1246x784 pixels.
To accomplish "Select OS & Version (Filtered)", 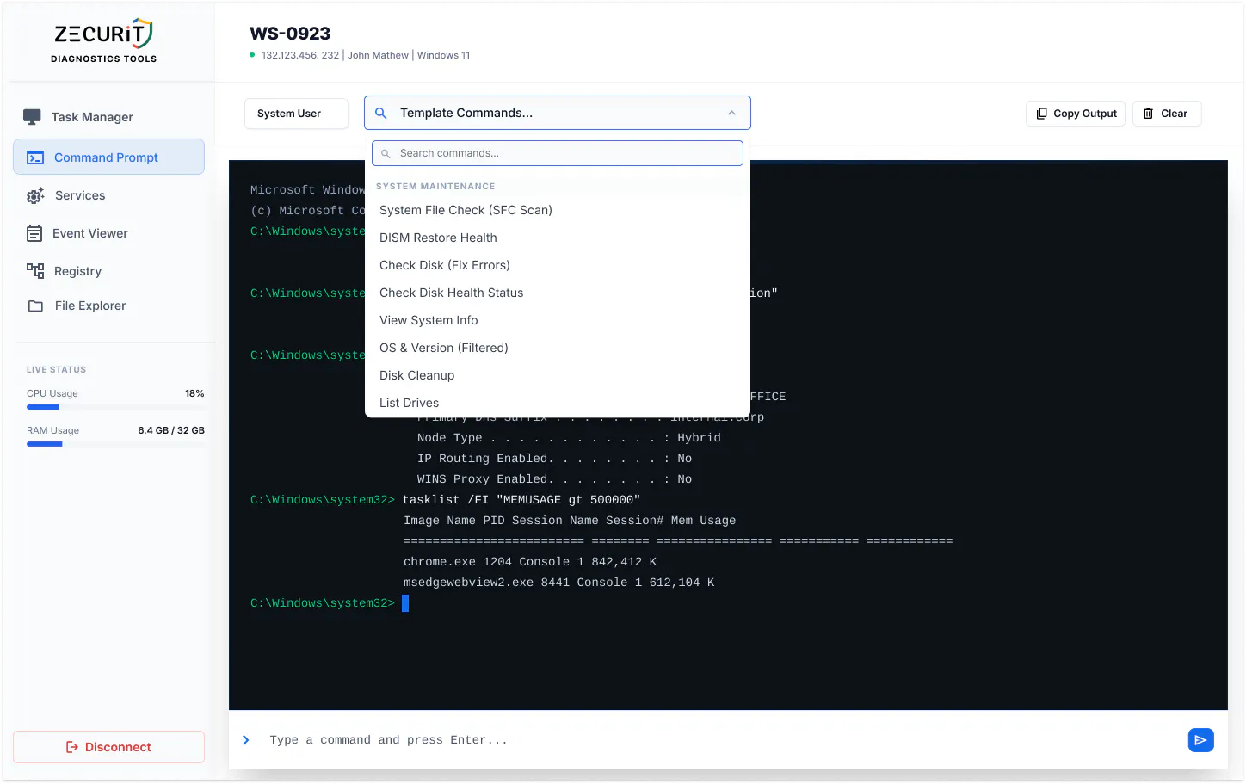I will tap(558, 348).
